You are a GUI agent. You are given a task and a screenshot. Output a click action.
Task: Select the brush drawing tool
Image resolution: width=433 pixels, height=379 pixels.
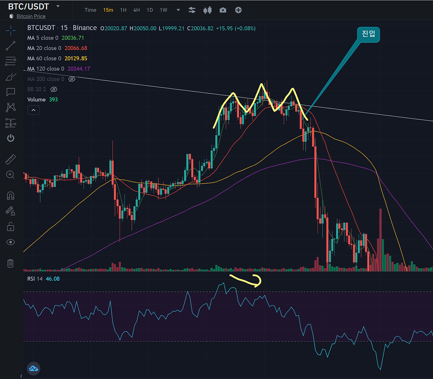tap(11, 77)
